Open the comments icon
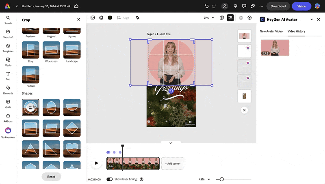The width and height of the screenshot is (325, 184). [x=244, y=6]
